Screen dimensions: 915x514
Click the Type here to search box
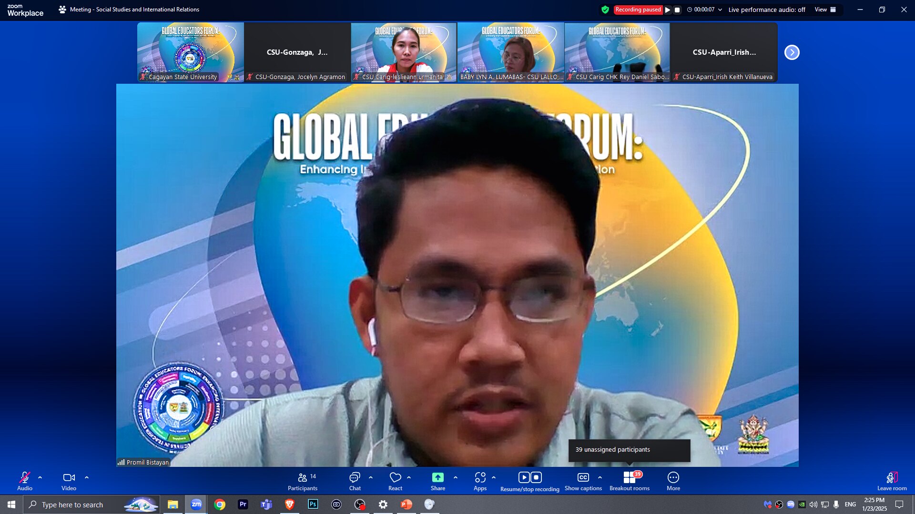91,504
